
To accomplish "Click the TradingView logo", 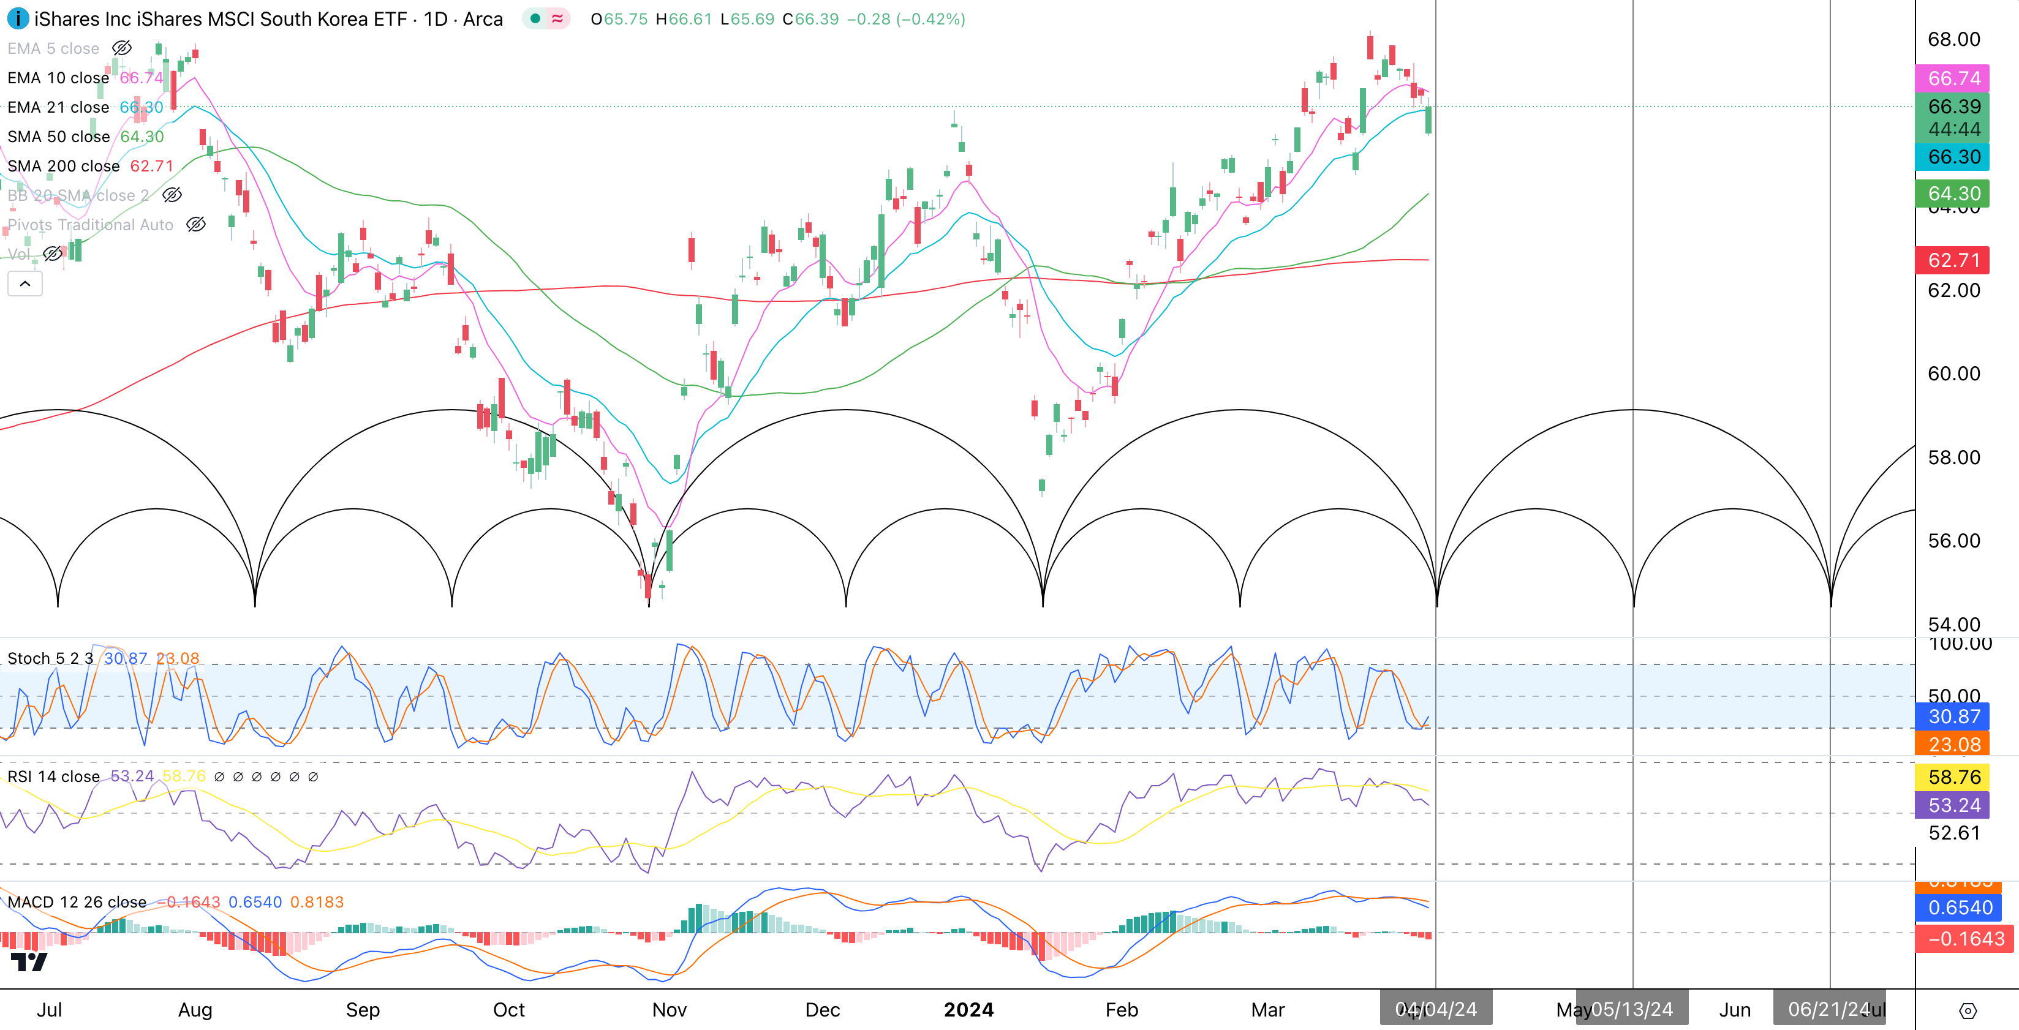I will click(29, 961).
